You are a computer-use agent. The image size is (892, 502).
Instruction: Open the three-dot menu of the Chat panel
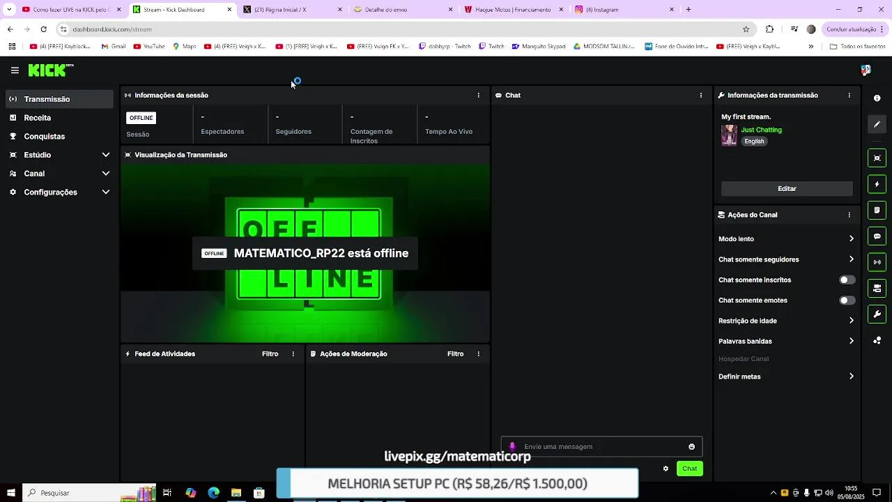click(701, 95)
